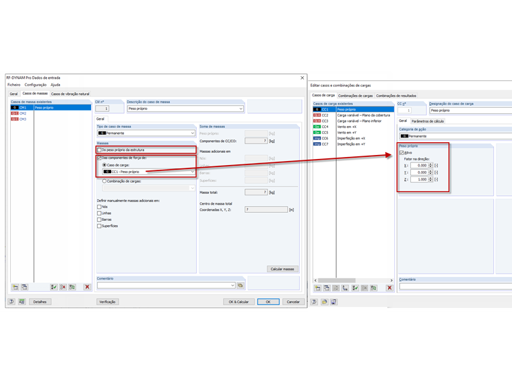Click red X delete icon under load cases list
Image resolution: width=512 pixels, height=384 pixels.
tap(389, 288)
